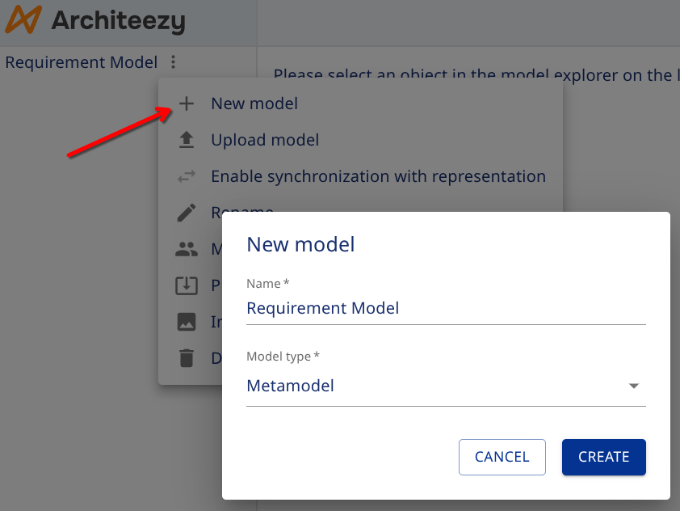
Task: Click the pencil Rename icon
Action: [187, 212]
